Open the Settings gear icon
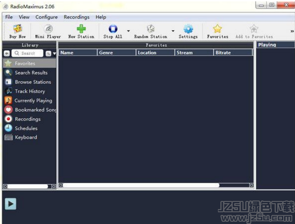 click(188, 29)
